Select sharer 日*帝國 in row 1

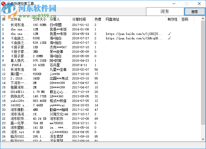click(55, 25)
